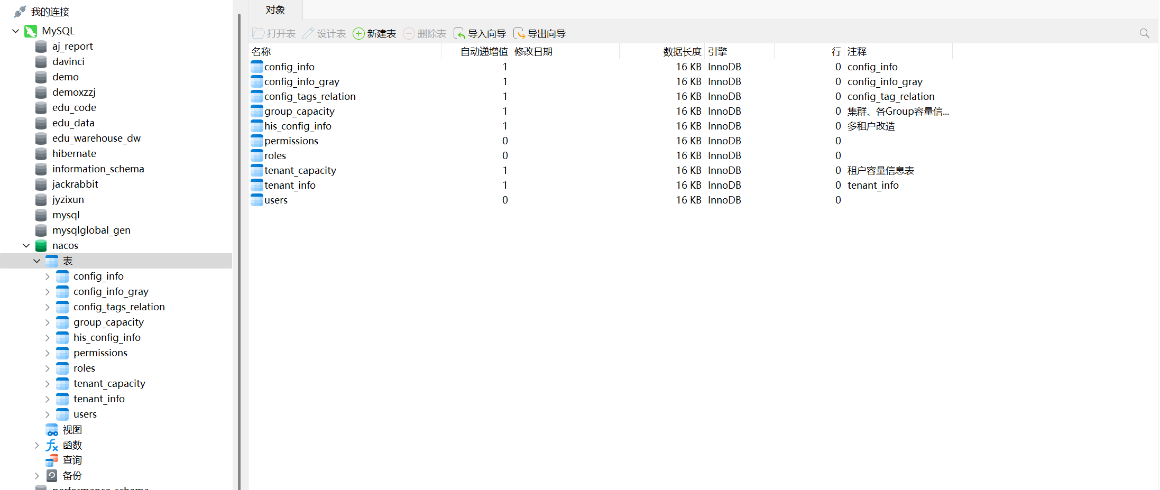
Task: Click the New Table (新建表) plus icon
Action: (358, 34)
